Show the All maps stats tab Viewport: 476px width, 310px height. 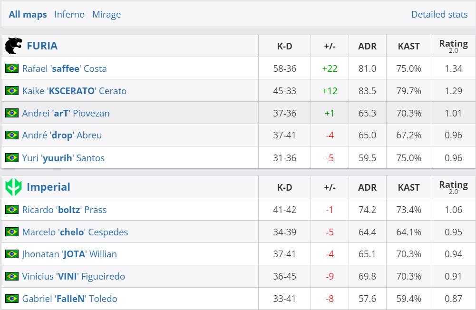tap(28, 14)
